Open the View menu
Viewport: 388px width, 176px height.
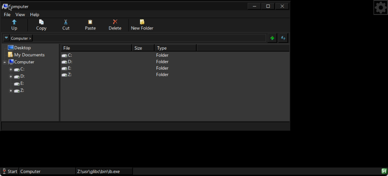20,14
